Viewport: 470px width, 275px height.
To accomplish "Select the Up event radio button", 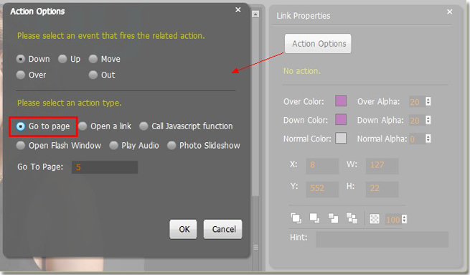I will click(x=62, y=59).
